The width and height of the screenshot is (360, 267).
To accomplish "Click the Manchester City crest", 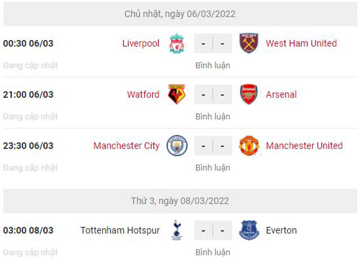I will pos(177,145).
